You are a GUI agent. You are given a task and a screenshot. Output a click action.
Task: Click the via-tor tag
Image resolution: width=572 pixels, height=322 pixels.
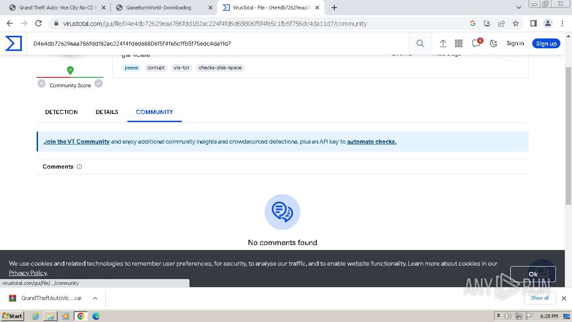click(181, 68)
